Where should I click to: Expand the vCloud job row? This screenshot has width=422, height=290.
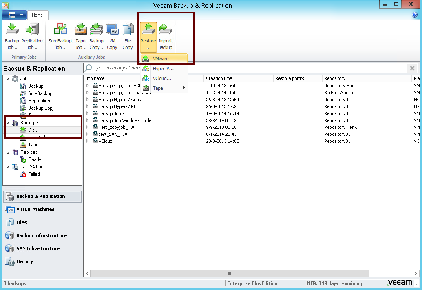tap(88, 141)
